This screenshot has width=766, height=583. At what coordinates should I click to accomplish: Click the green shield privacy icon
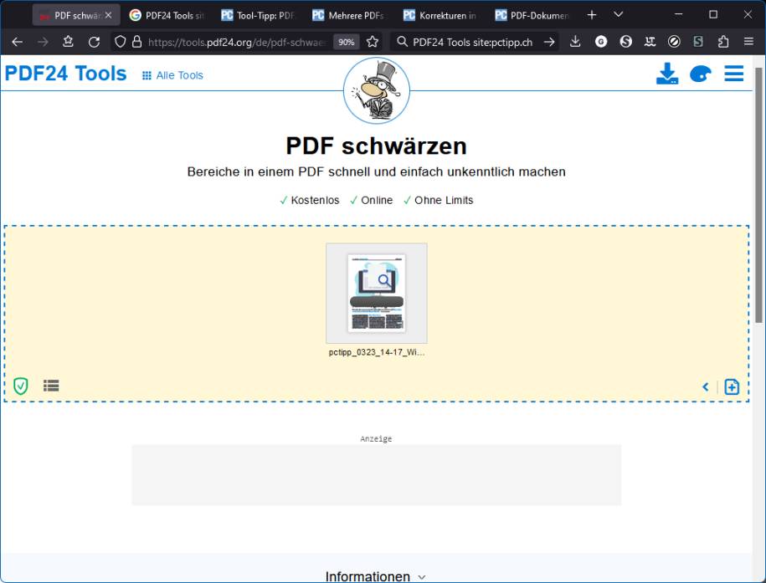point(21,386)
